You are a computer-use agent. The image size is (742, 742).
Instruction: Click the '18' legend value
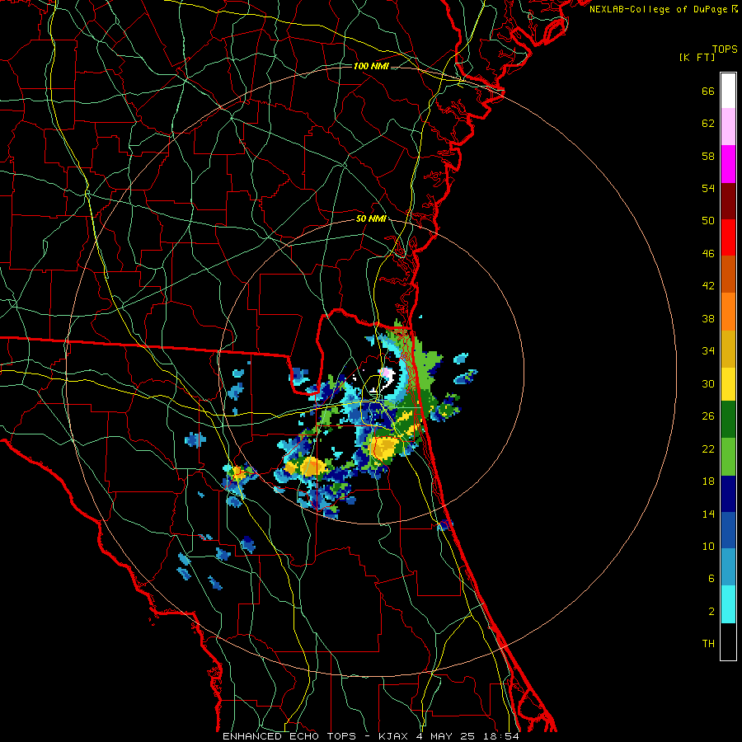(x=708, y=481)
